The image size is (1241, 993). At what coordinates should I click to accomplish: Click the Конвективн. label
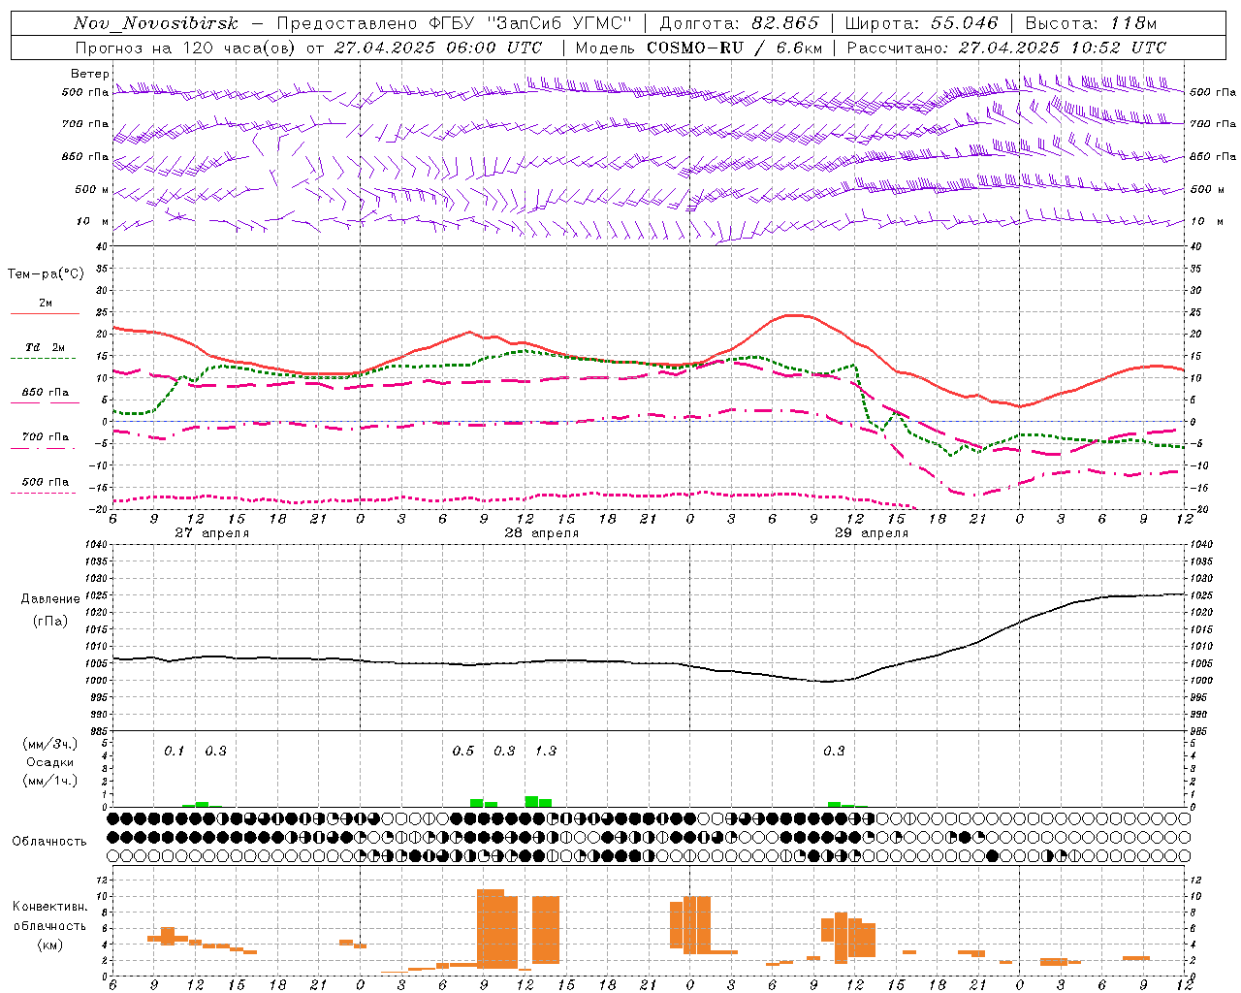[49, 906]
